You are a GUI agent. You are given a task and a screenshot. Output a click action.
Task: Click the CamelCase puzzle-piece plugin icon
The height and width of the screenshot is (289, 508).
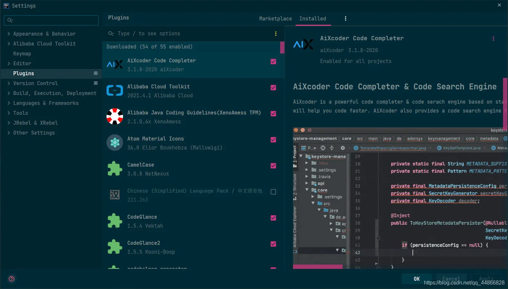(115, 169)
